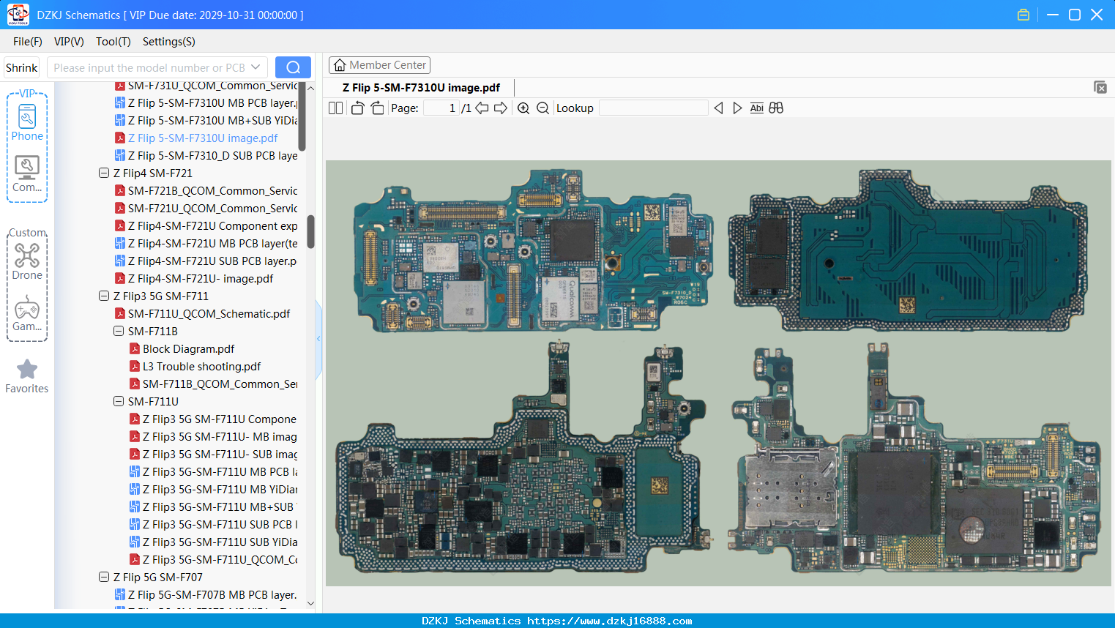Select the Game console category icon
The image size is (1115, 628).
27,313
